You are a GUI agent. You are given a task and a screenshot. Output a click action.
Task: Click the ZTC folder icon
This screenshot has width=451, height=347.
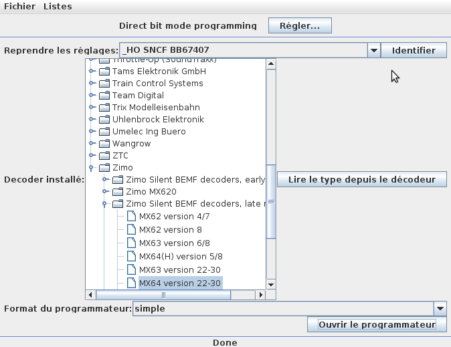coord(104,155)
